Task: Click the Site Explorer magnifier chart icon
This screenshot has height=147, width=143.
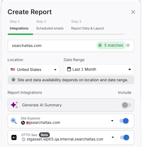Action: pyautogui.click(x=14, y=121)
